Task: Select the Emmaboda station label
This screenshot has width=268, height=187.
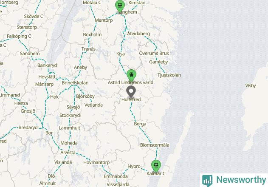Action: (x=116, y=176)
